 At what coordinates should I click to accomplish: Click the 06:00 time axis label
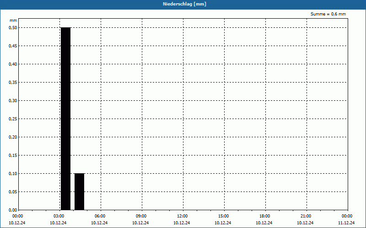(100, 216)
